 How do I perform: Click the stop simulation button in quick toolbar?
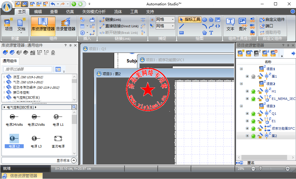tap(80, 4)
